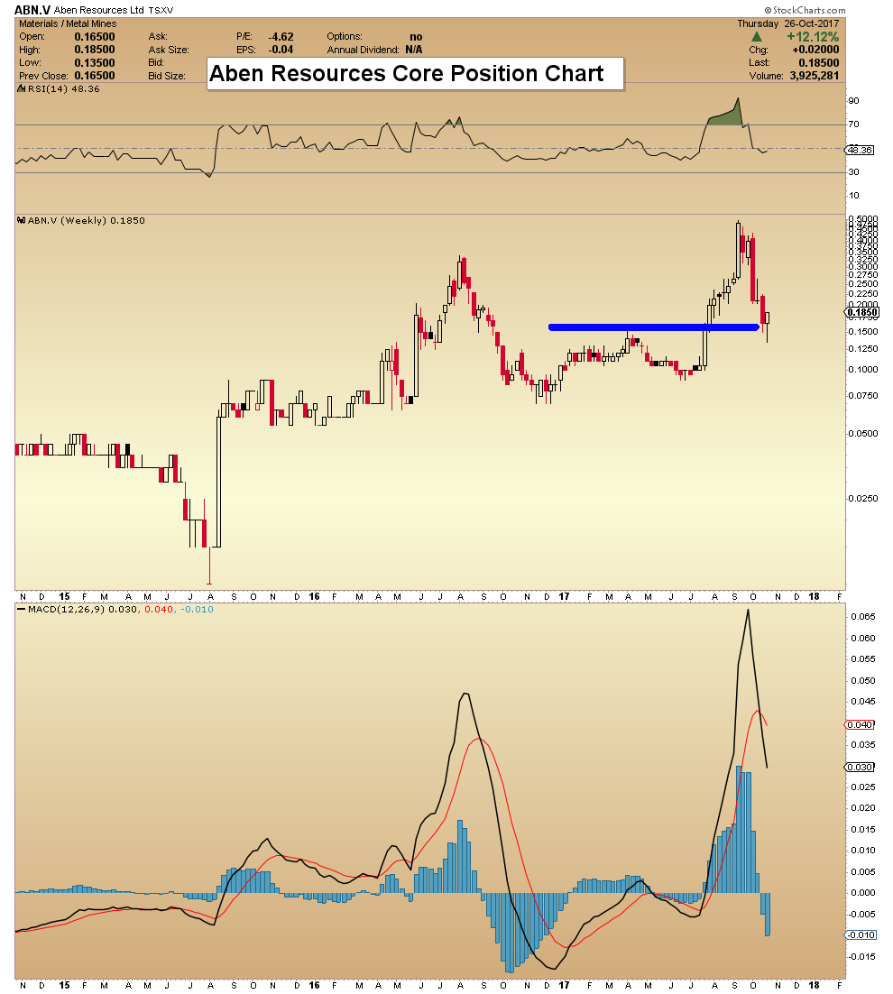Click the Open: label

(x=32, y=37)
